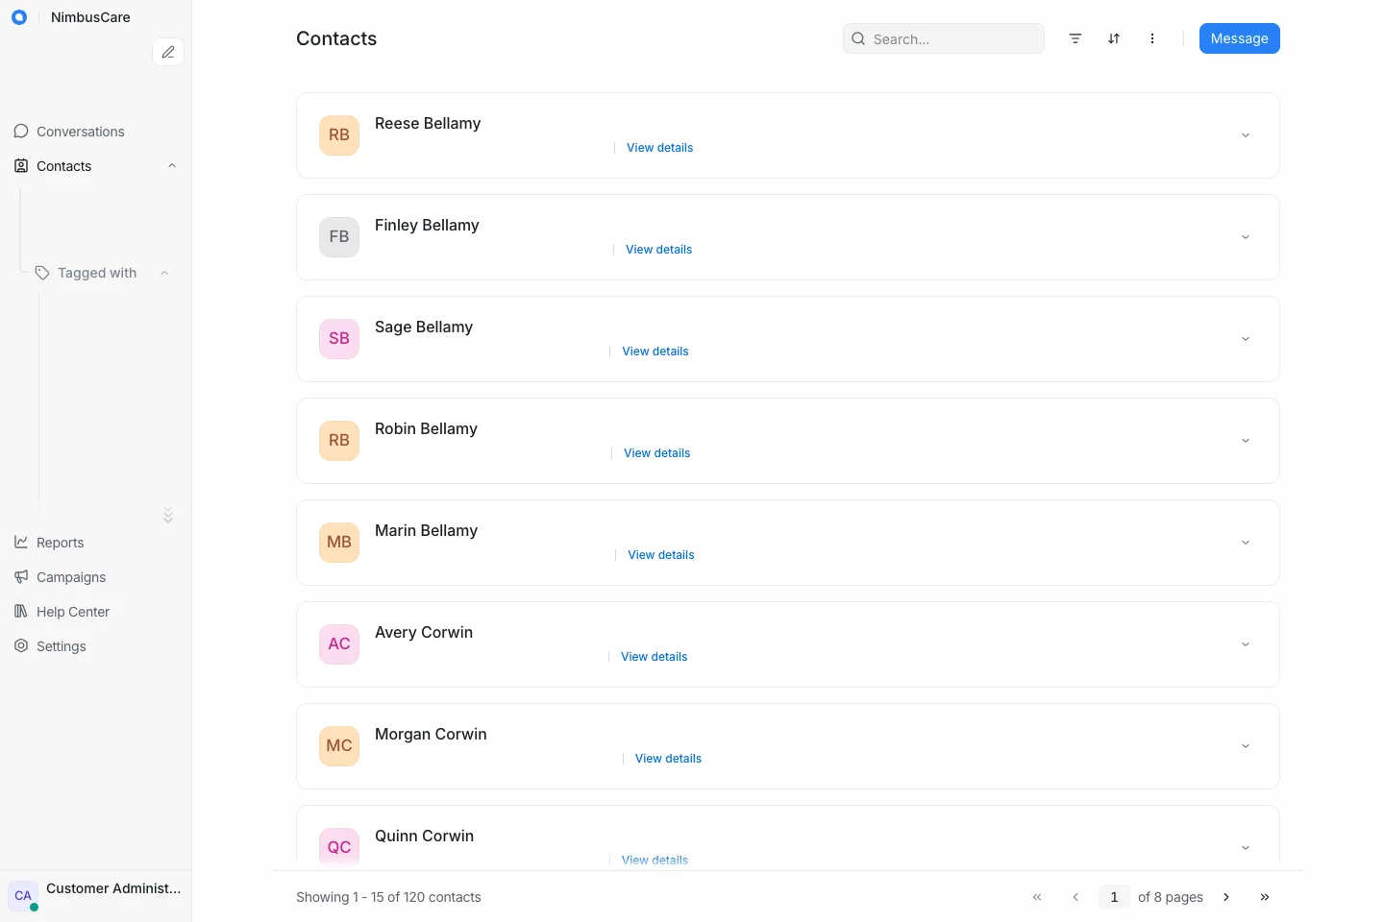Click the double chevron down in sidebar
Viewport: 1384px width, 922px height.
(x=168, y=515)
